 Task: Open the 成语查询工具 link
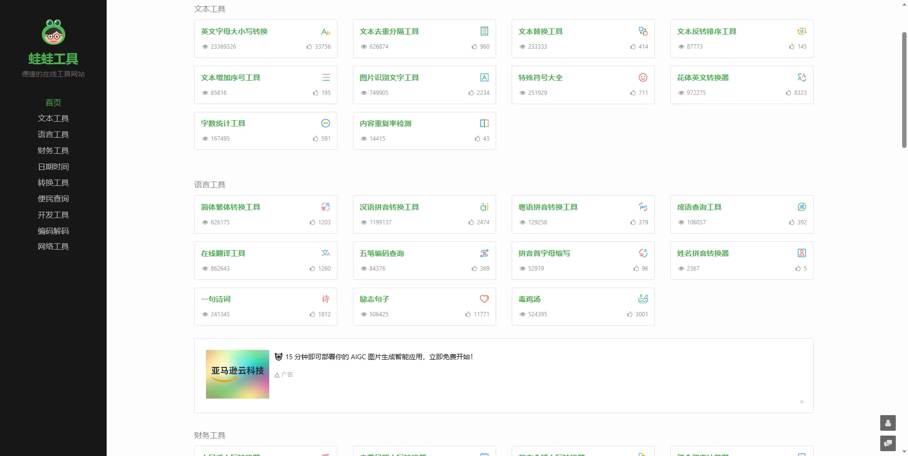pos(699,207)
